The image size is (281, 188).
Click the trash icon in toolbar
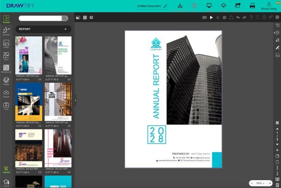258,18
